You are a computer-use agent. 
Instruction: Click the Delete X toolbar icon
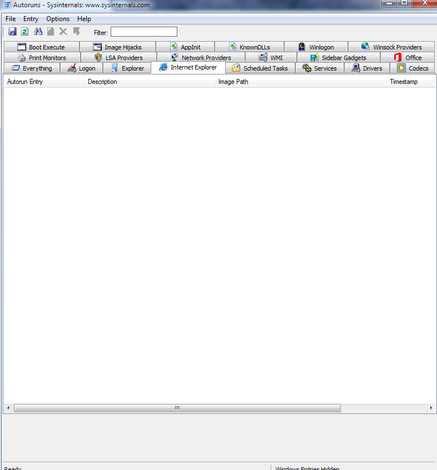pyautogui.click(x=63, y=32)
